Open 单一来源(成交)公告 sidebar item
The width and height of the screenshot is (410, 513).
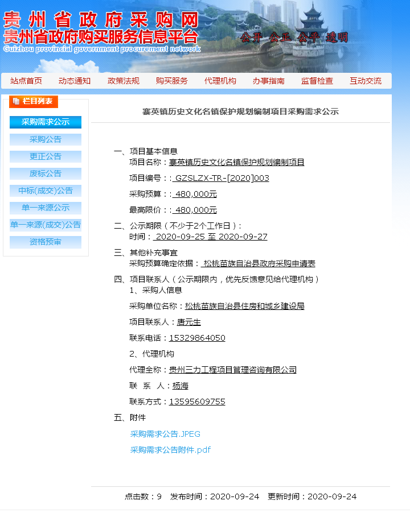(46, 225)
